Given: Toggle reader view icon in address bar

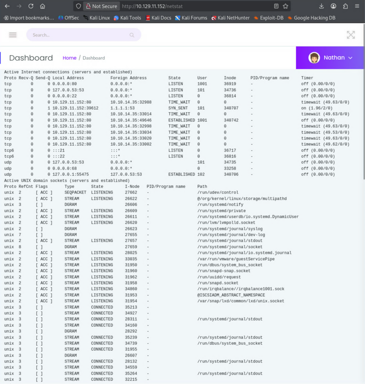Looking at the screenshot, I should [276, 6].
